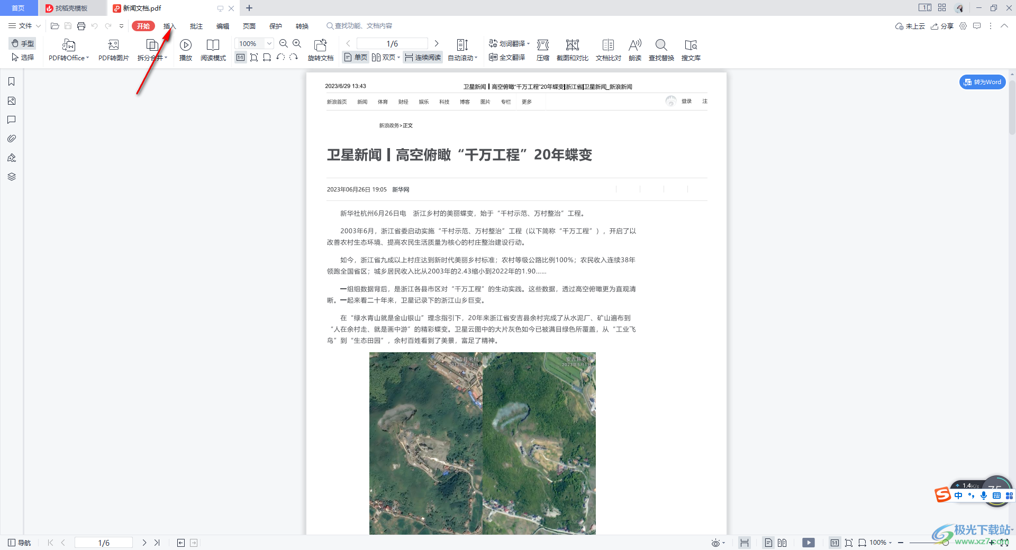Open 查找替换 find and replace
The width and height of the screenshot is (1016, 550).
click(661, 50)
